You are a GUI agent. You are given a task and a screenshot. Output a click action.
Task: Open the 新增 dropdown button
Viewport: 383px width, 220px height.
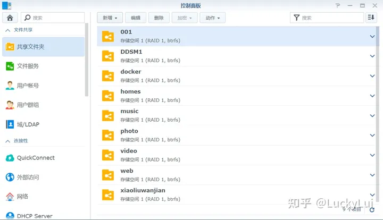[x=110, y=18]
